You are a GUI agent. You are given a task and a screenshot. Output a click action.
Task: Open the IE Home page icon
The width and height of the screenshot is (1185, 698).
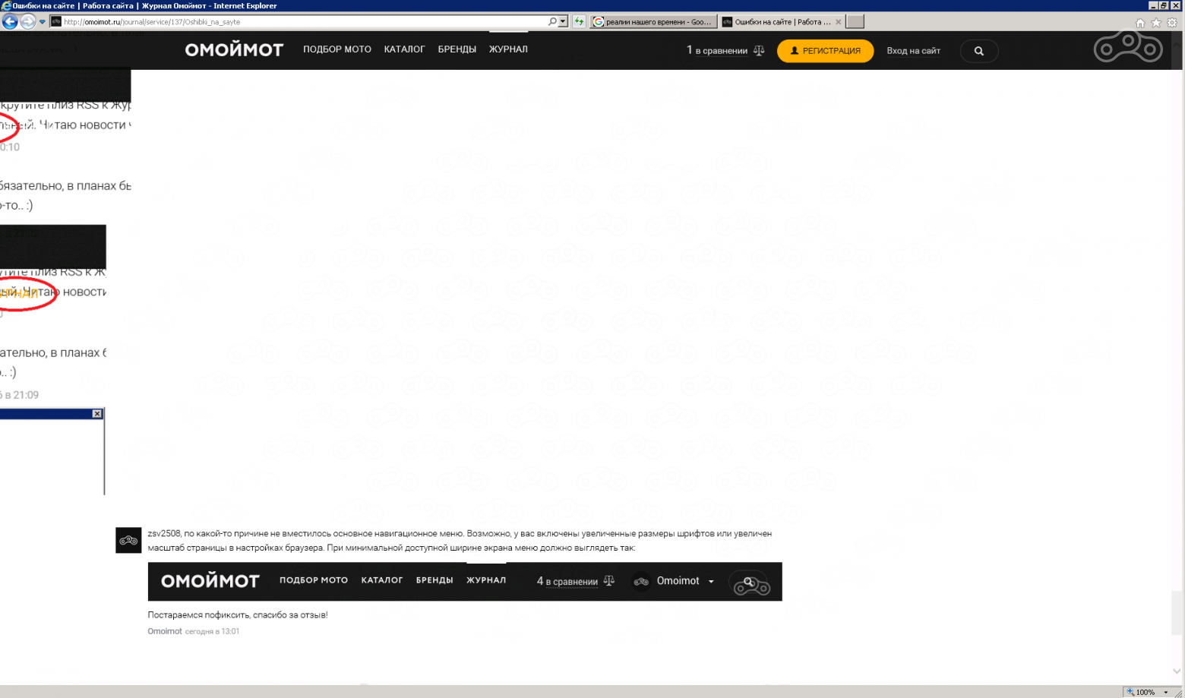click(x=1139, y=23)
